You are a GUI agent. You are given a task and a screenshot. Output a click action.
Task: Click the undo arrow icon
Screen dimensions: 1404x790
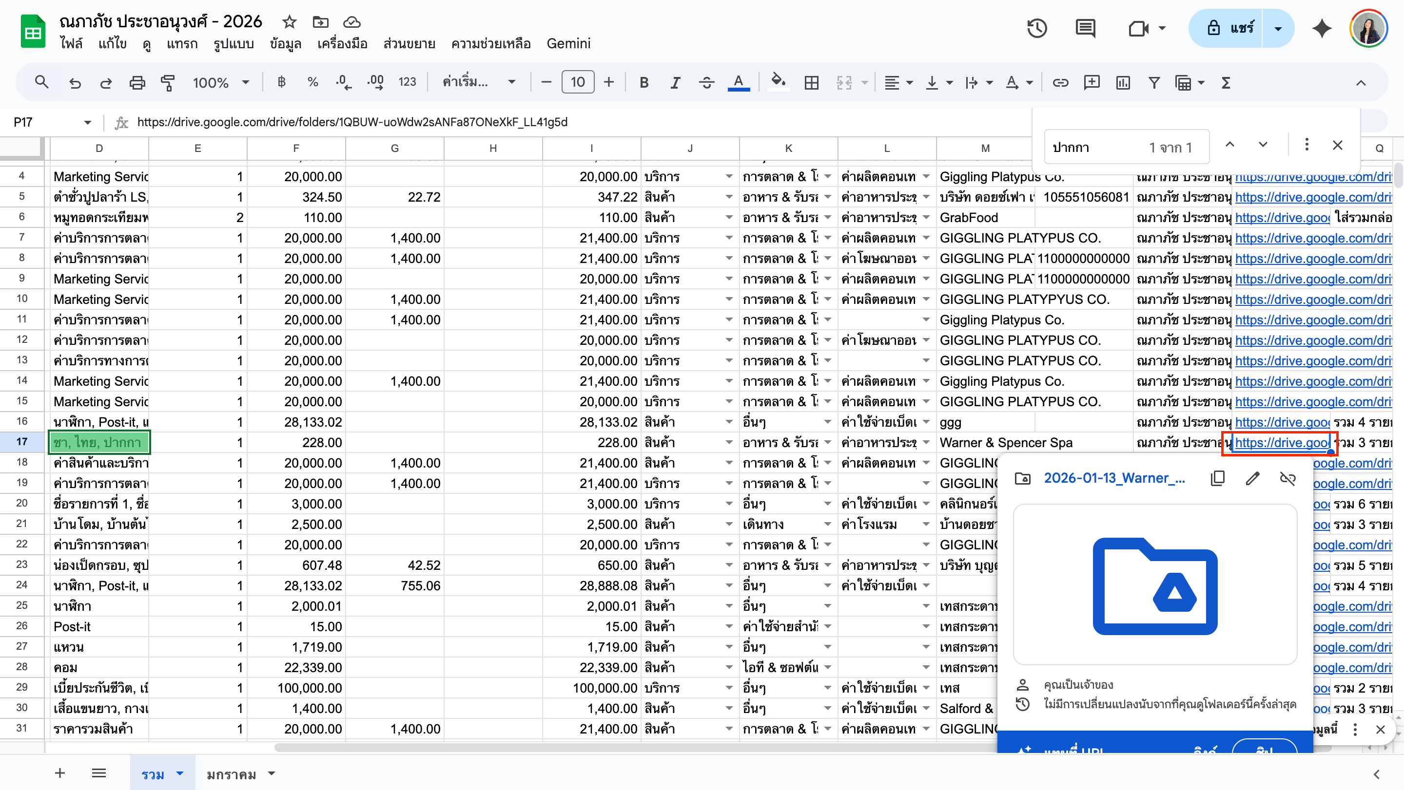point(75,83)
